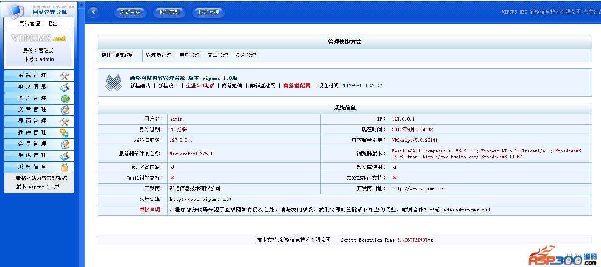This screenshot has height=267, width=601.
Task: Follow the 商务短信 link
Action: point(232,86)
